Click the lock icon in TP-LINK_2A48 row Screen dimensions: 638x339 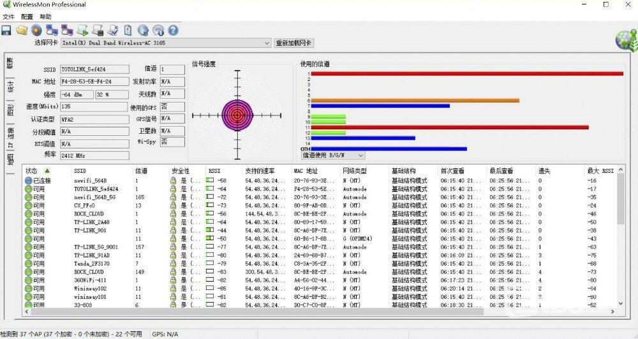coord(173,222)
